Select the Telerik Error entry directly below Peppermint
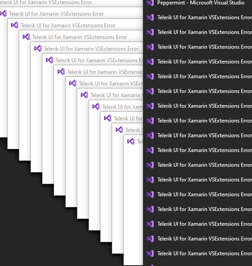Image resolution: width=252 pixels, height=266 pixels. pyautogui.click(x=204, y=17)
